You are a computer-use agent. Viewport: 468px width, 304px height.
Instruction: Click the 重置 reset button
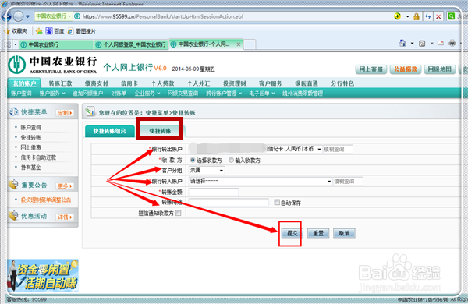click(x=318, y=233)
